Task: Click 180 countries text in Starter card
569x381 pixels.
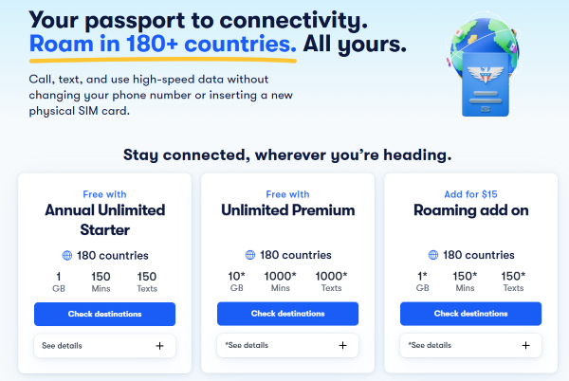Action: (x=113, y=255)
